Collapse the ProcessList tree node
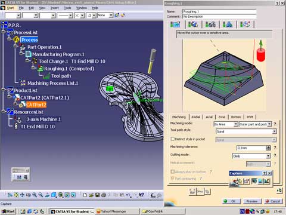Screen dimensions: 286x215 tap(4, 32)
